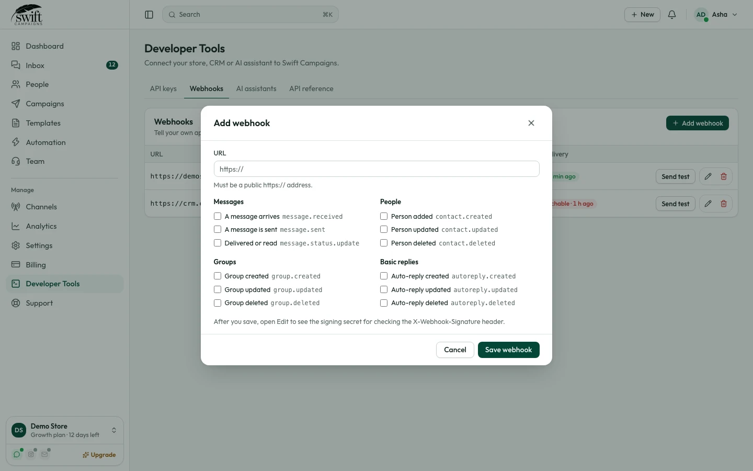Open the People page
The height and width of the screenshot is (471, 753).
(x=65, y=84)
